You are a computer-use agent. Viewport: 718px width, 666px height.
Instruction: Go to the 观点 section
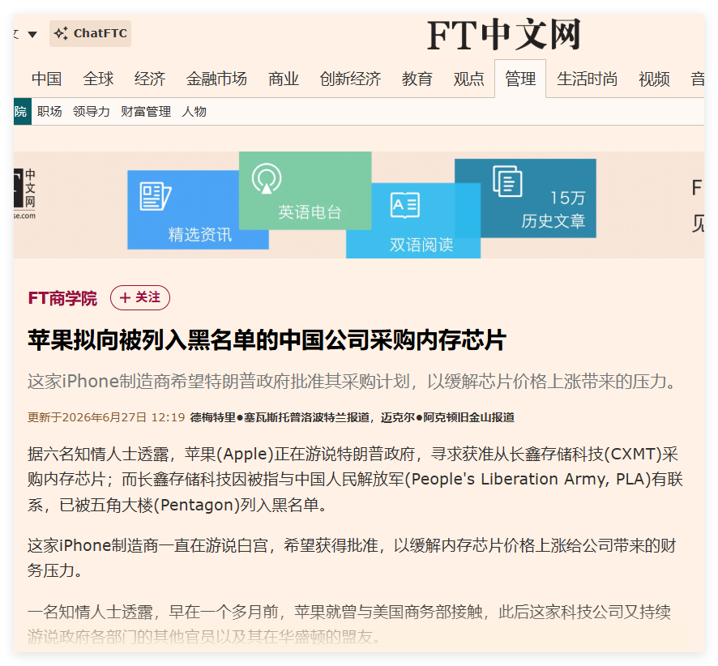(469, 79)
